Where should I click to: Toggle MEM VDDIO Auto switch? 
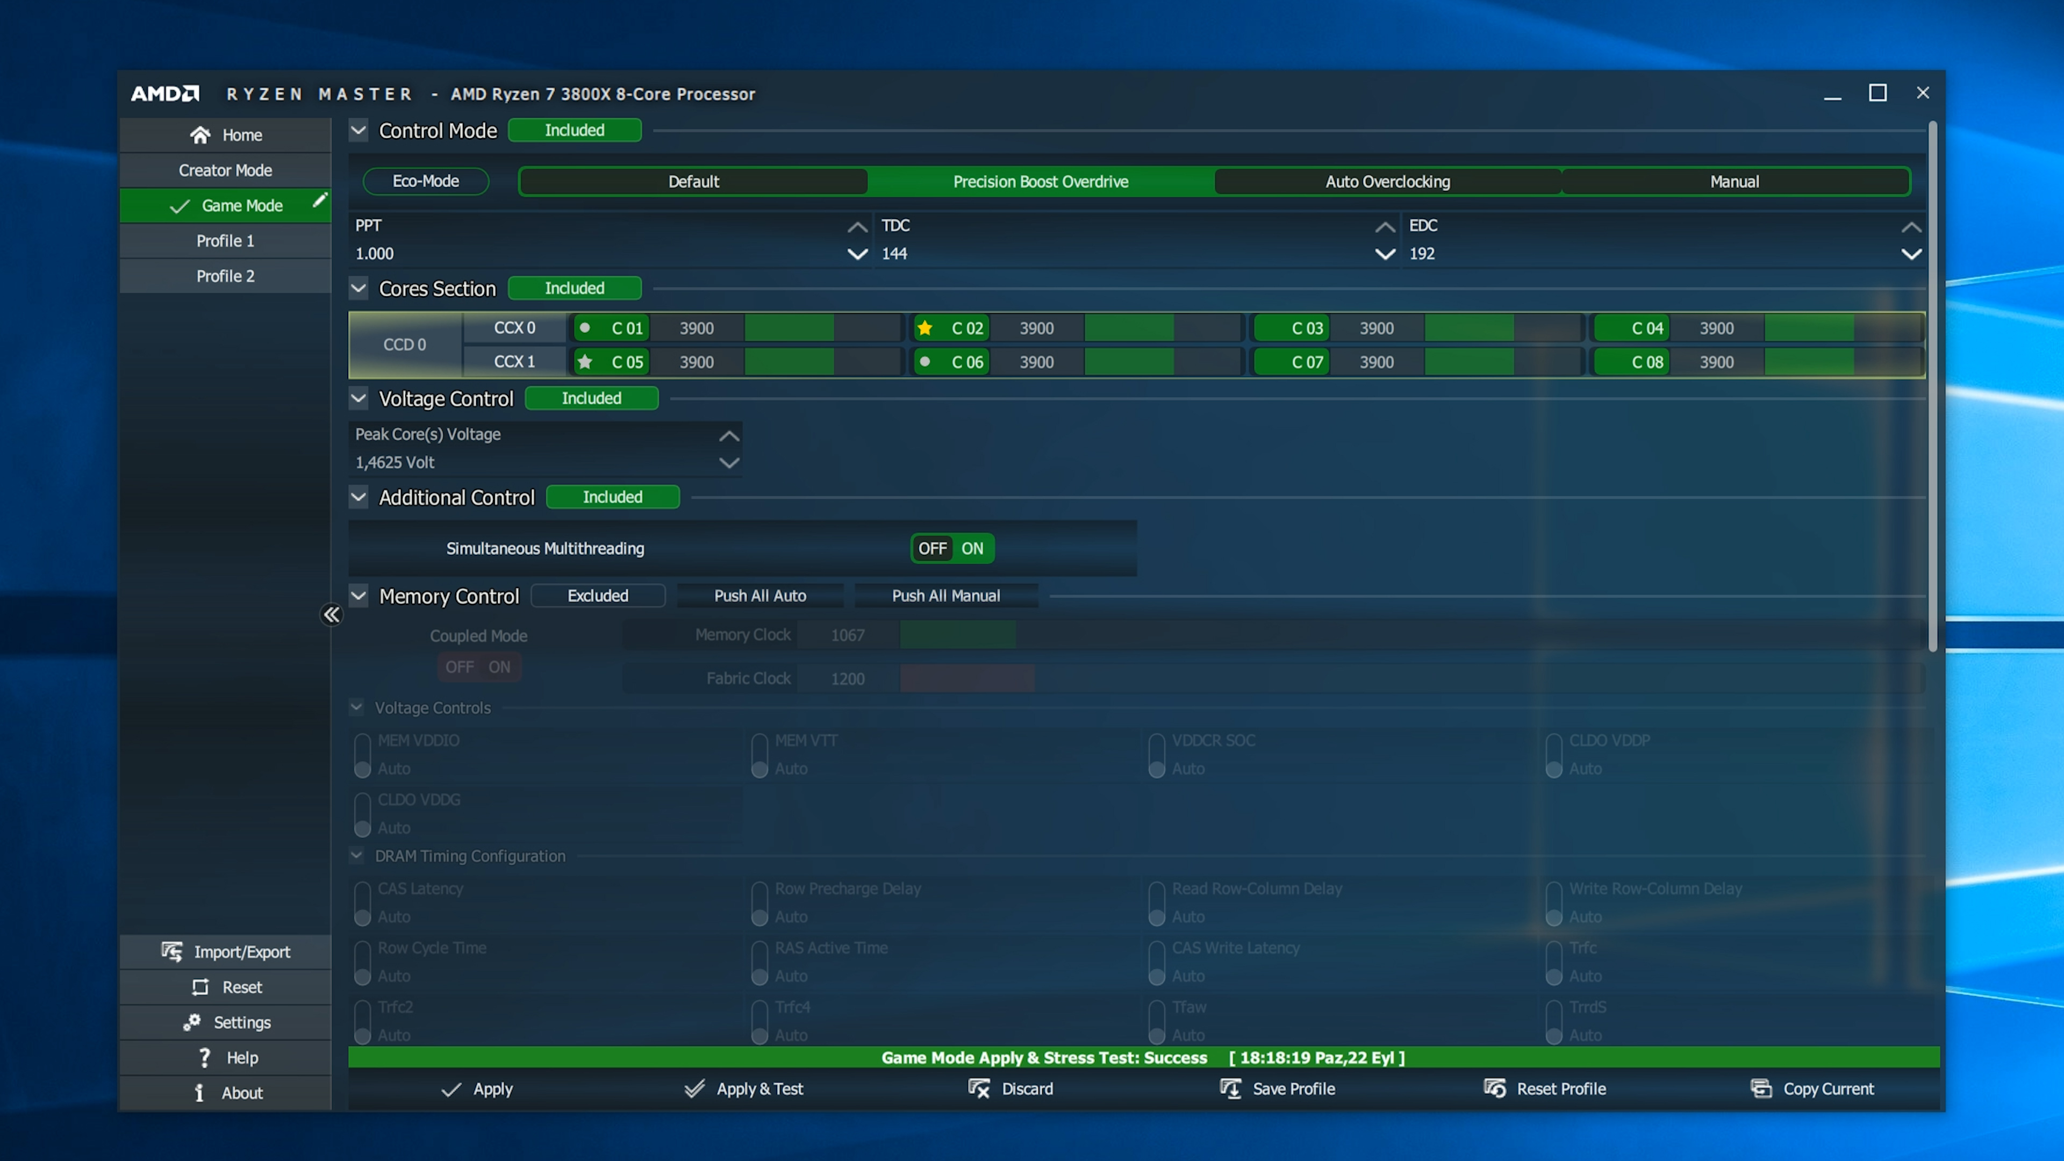point(362,755)
